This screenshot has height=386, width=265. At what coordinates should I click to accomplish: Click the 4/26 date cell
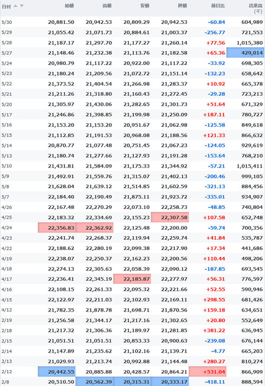click(x=6, y=207)
